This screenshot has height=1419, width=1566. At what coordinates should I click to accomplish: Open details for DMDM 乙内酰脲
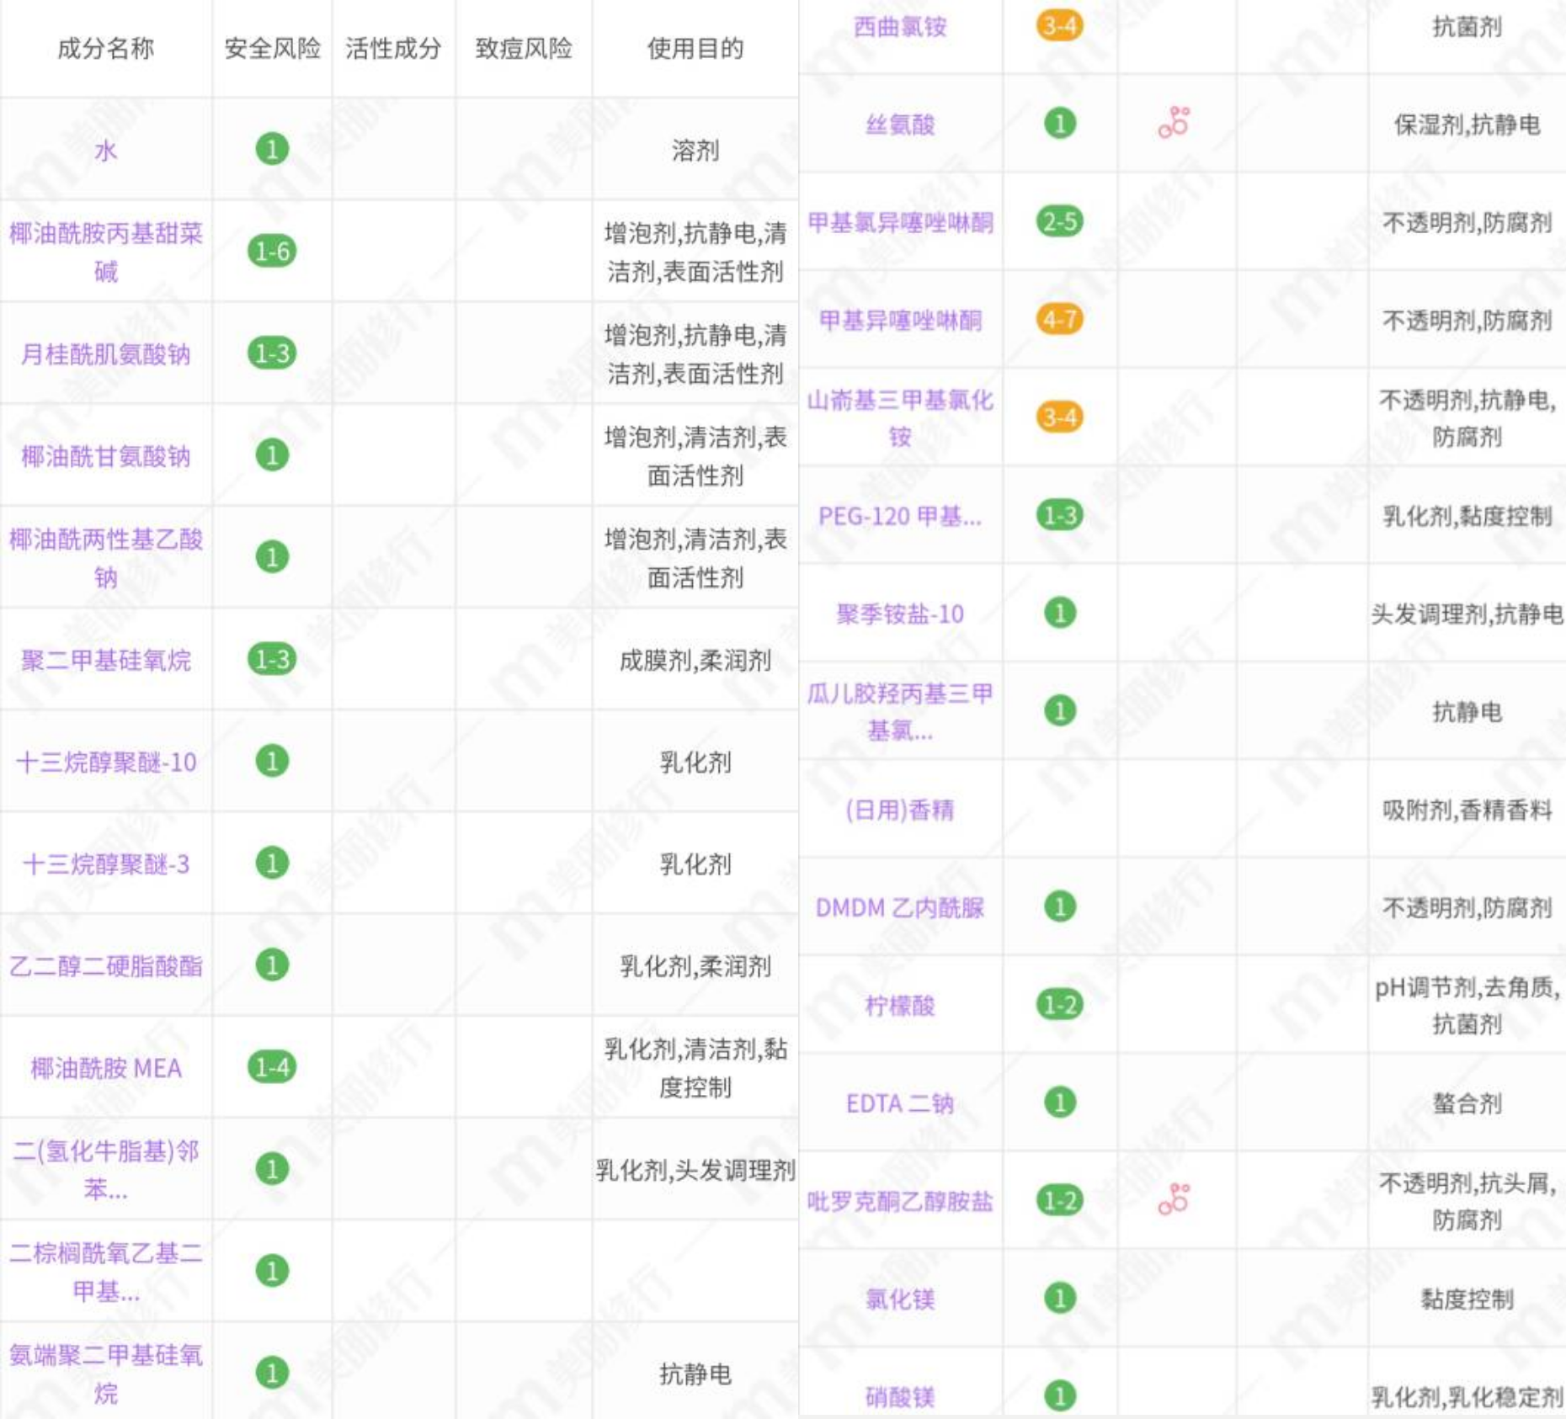click(901, 908)
